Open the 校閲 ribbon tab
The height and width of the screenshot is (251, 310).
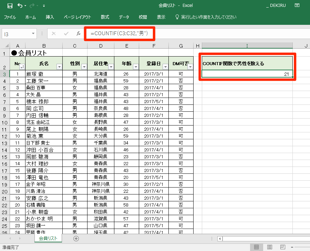tap(143, 17)
